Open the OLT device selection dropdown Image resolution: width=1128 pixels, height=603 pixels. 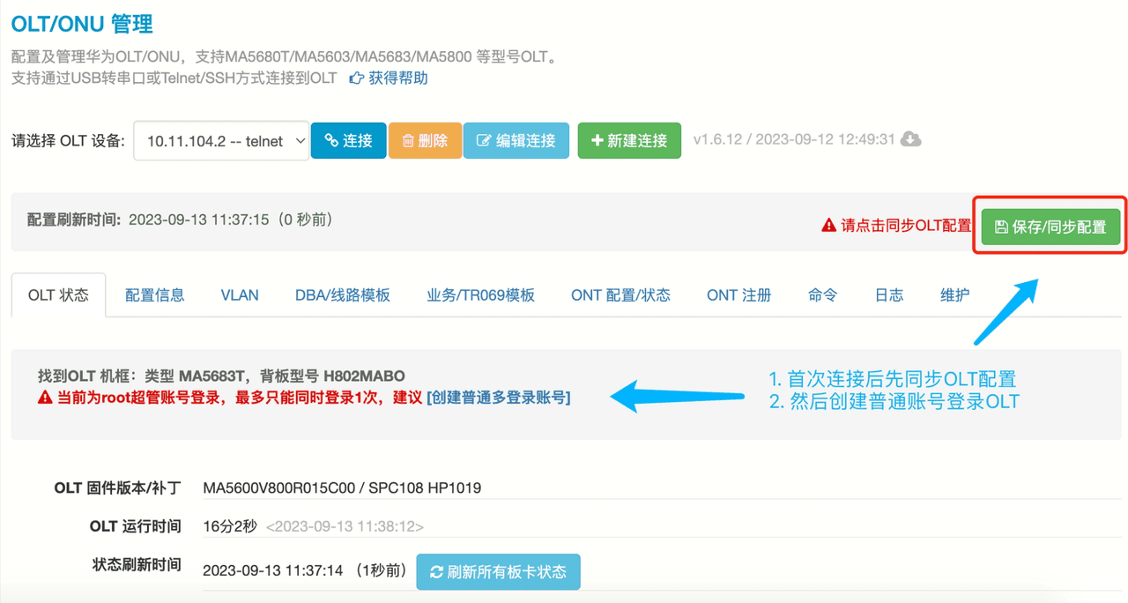click(x=221, y=141)
